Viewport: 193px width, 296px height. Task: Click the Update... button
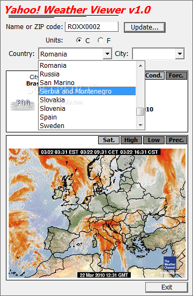click(145, 27)
